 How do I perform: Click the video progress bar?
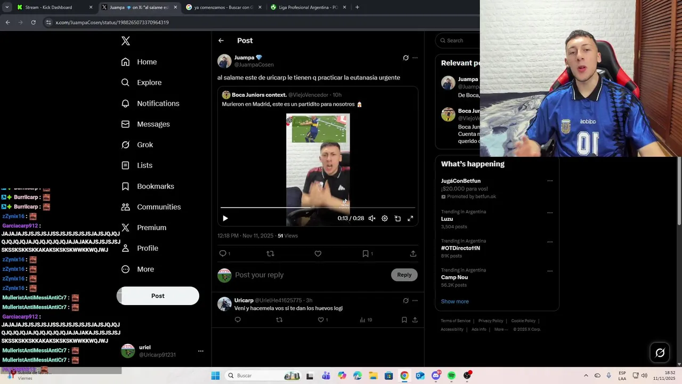tap(318, 207)
